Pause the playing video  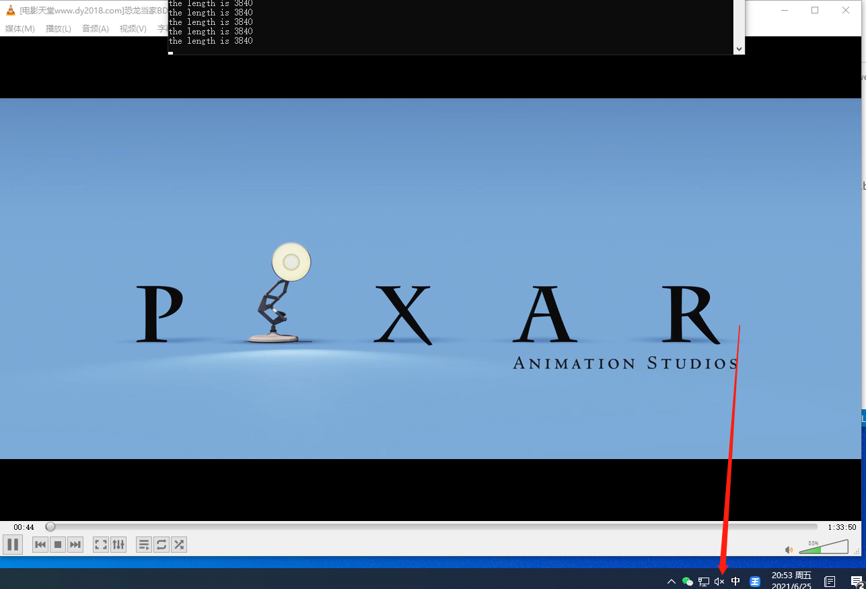click(13, 545)
